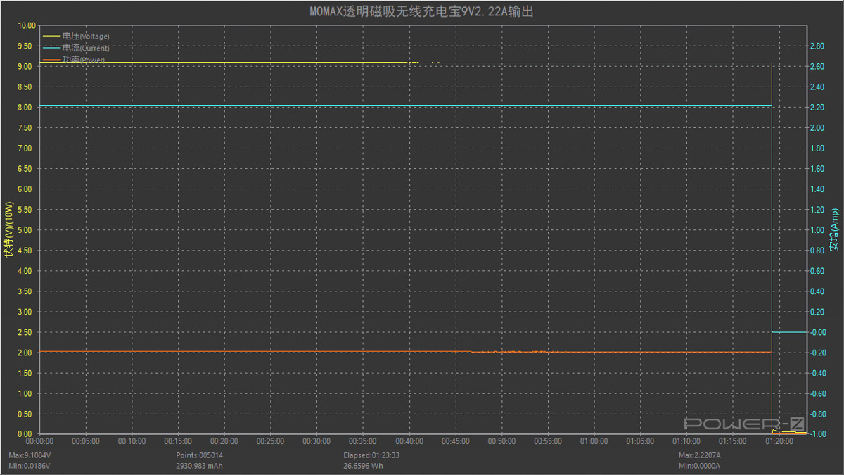Click the cyan Current legend line marker
The image size is (844, 475).
tap(52, 48)
